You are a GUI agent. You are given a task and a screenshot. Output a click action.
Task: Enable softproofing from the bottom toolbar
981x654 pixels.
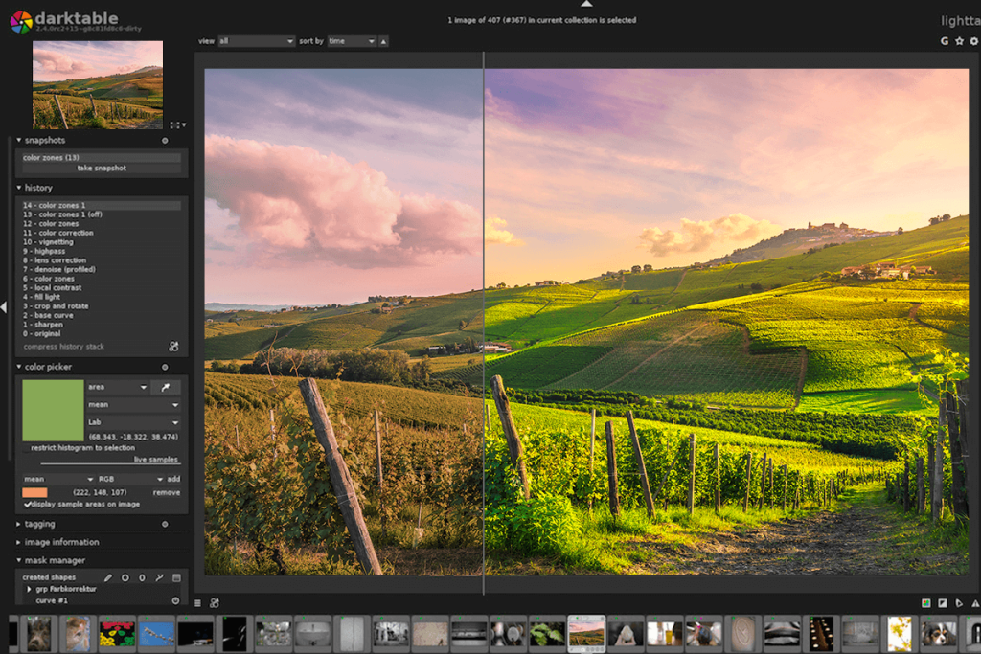pos(942,603)
